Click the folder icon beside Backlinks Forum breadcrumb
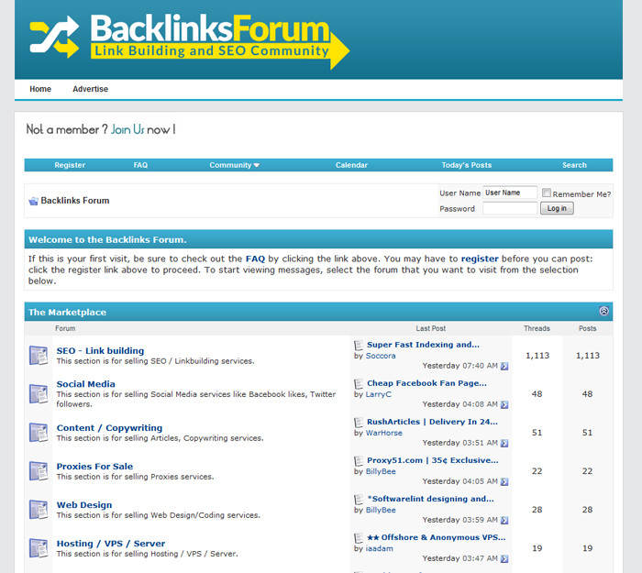 33,201
